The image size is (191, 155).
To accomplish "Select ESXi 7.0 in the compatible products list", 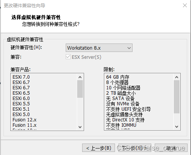I will (x=21, y=77).
